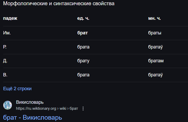Click the "Д." case row label
Screen dimensions: 188x122
5,61
